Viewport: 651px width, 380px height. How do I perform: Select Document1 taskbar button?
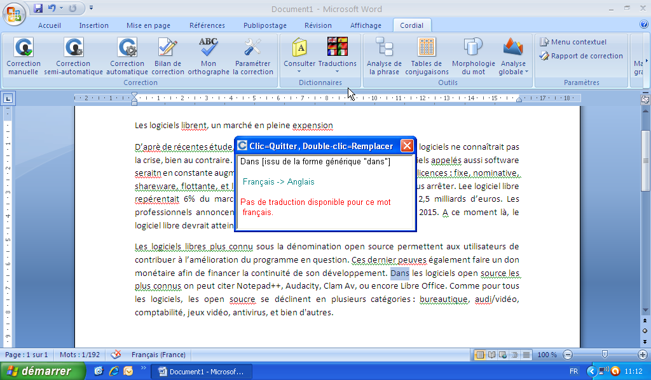click(x=202, y=372)
